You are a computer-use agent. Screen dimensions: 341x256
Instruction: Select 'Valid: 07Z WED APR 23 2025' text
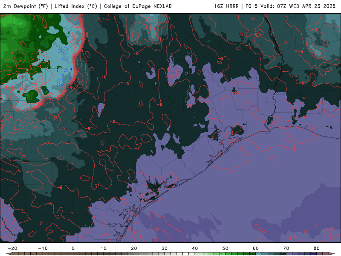298,6
